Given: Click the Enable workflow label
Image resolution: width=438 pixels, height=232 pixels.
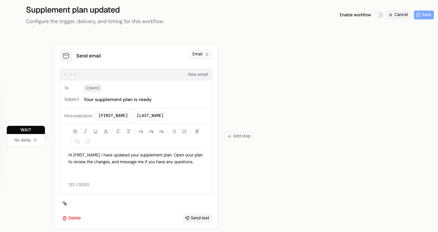Looking at the screenshot, I should 355,15.
